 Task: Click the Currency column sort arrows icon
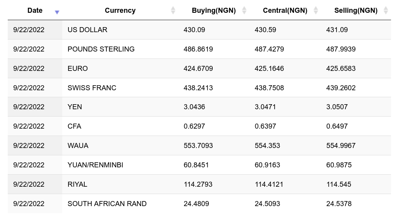[173, 10]
